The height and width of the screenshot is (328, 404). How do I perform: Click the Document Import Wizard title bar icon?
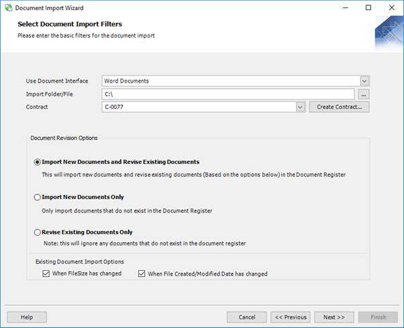click(8, 8)
